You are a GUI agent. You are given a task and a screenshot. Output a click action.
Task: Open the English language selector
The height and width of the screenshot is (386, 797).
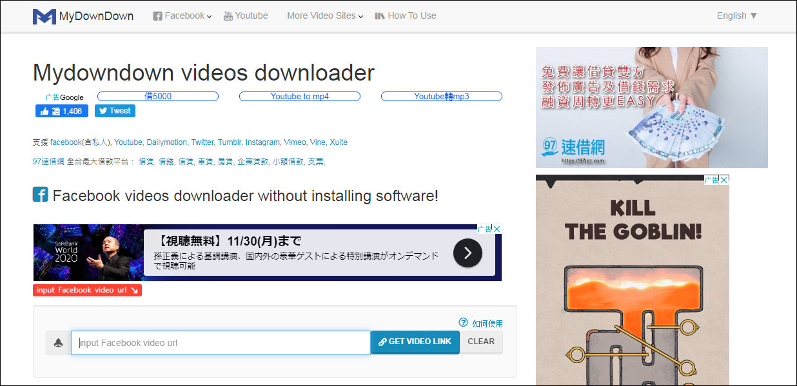737,15
